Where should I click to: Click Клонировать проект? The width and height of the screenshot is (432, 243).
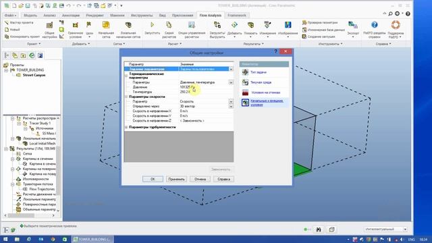22,36
